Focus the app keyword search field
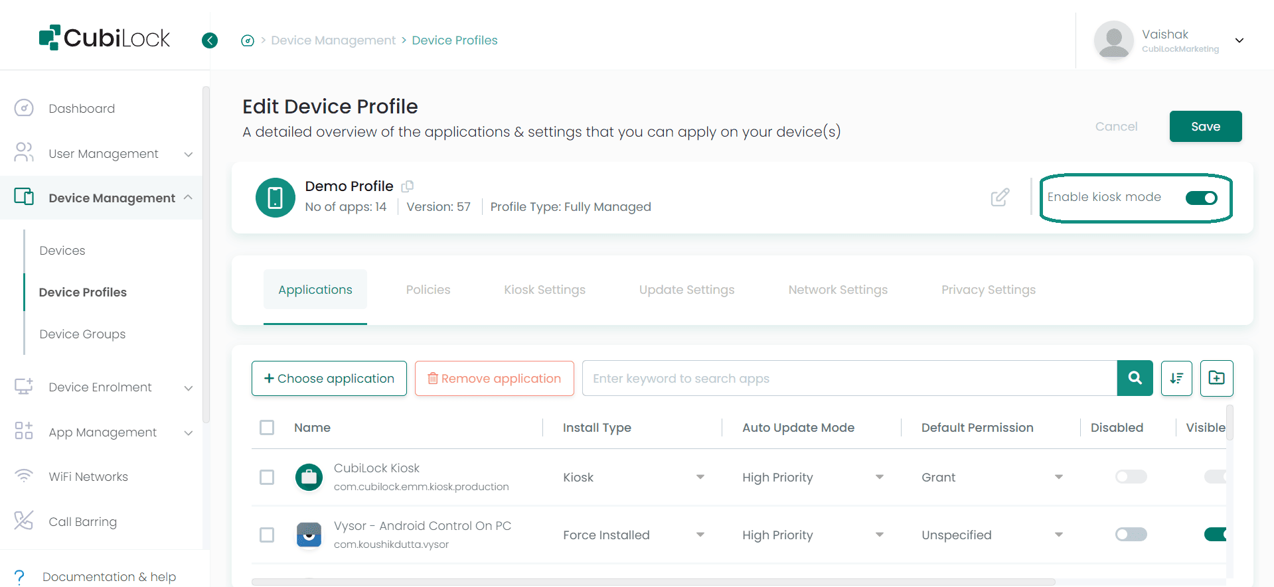The image size is (1274, 587). pyautogui.click(x=850, y=379)
